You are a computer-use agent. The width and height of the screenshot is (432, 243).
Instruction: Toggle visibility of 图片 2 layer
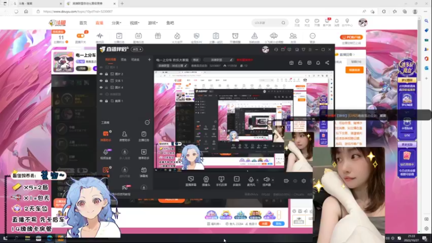pos(101,74)
